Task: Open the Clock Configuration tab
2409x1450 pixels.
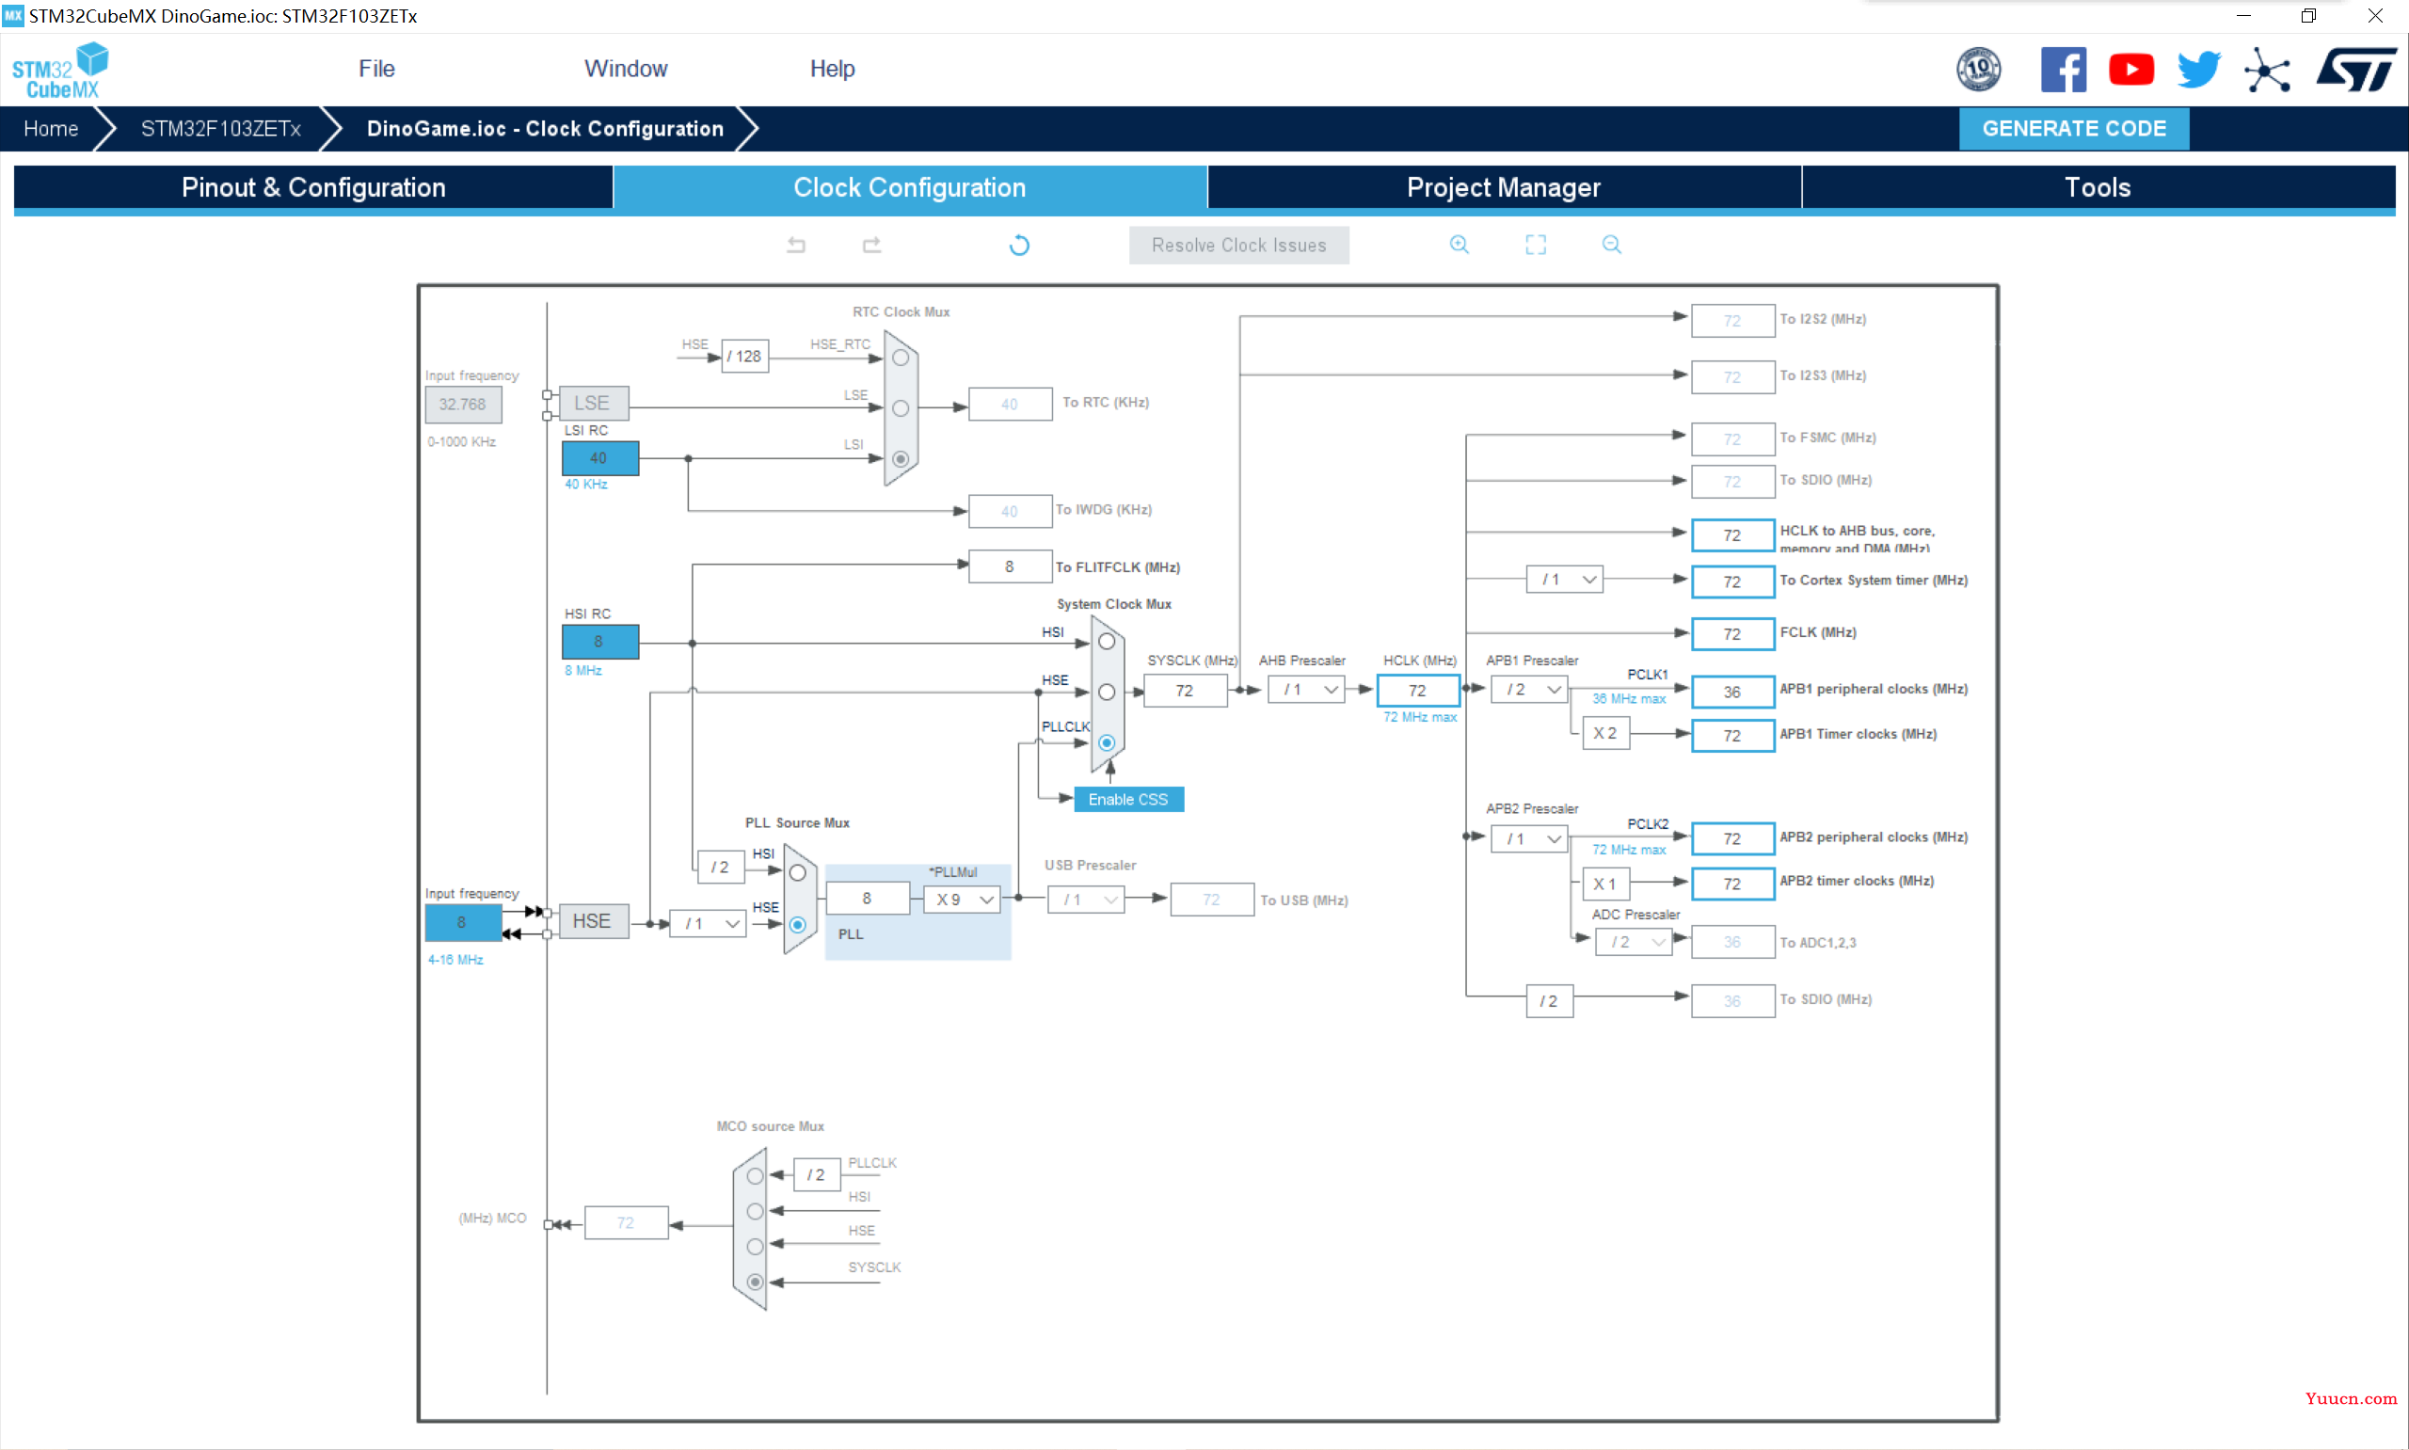Action: (908, 187)
